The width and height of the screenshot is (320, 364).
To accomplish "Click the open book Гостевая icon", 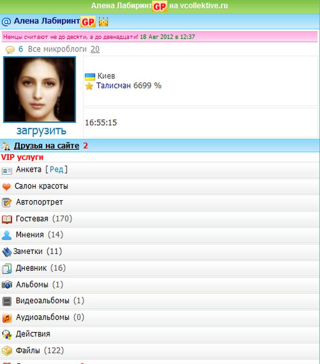I will click(7, 219).
